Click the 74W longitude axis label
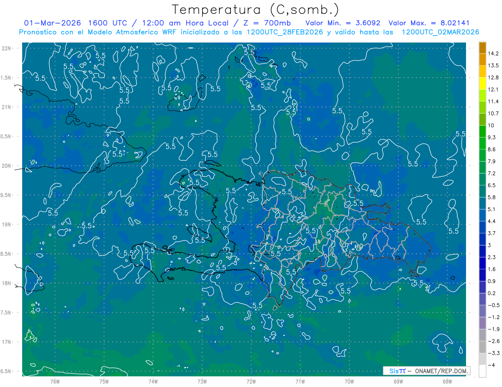 tap(153, 381)
